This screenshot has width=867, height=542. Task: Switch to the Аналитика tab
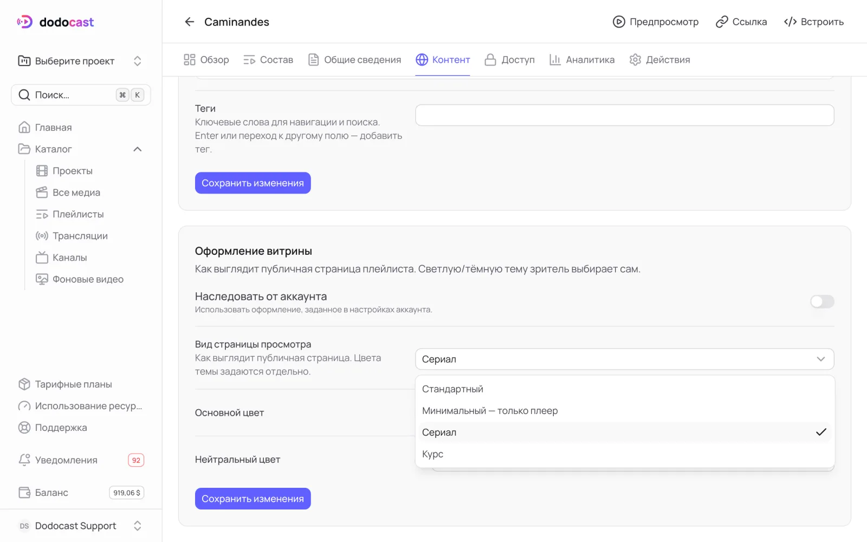(582, 60)
